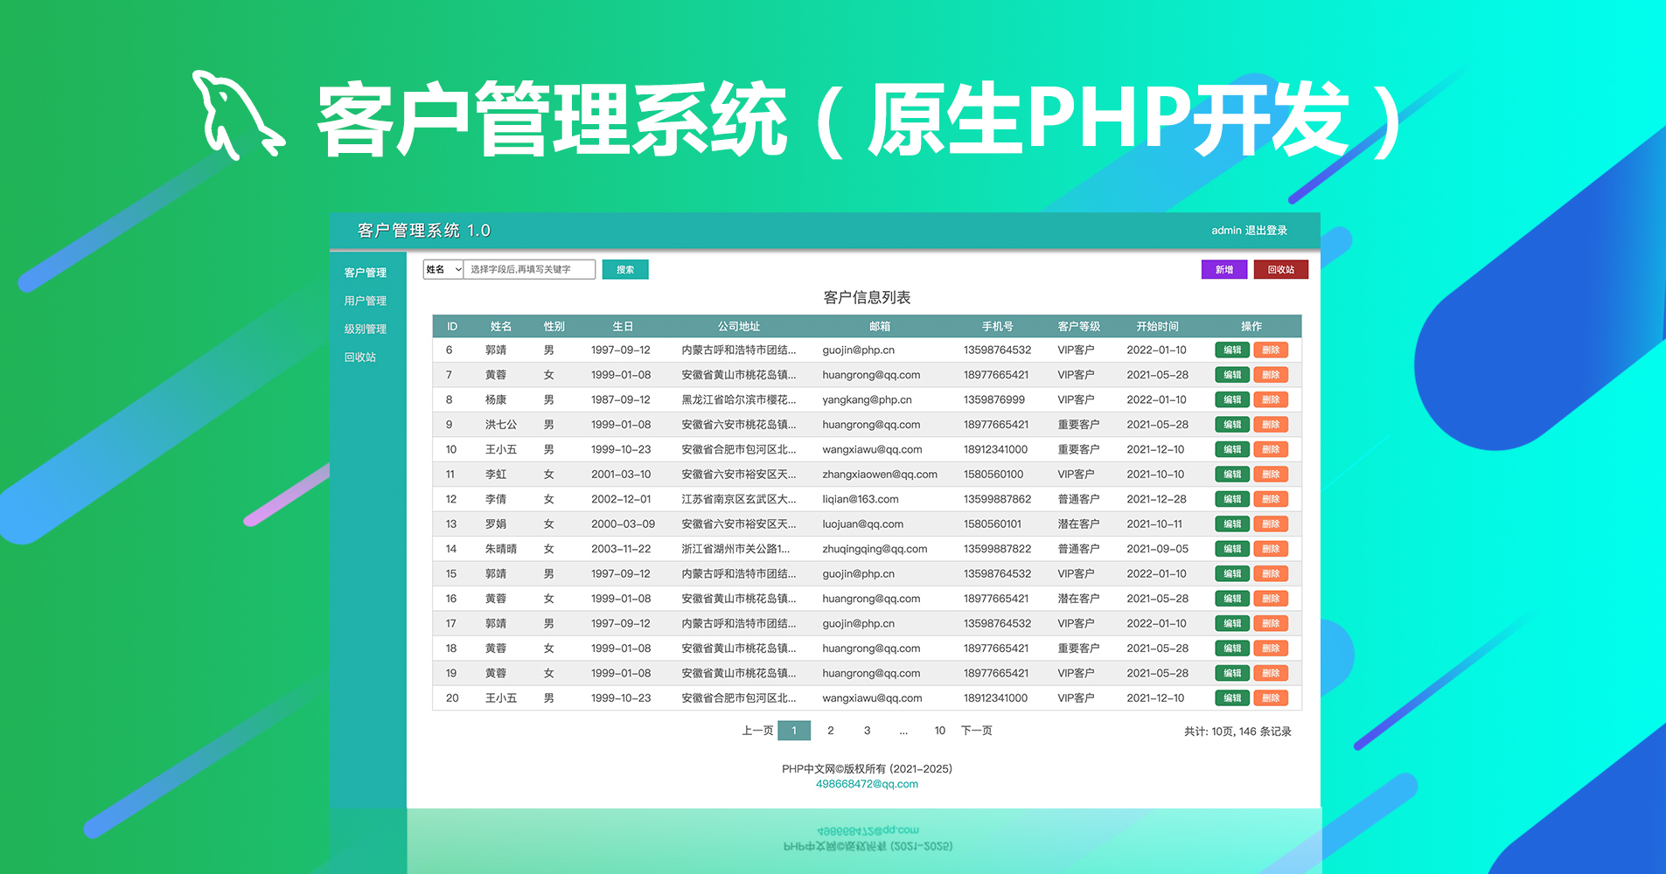This screenshot has height=874, width=1666.
Task: Go to page 2 in pagination
Action: pyautogui.click(x=831, y=731)
